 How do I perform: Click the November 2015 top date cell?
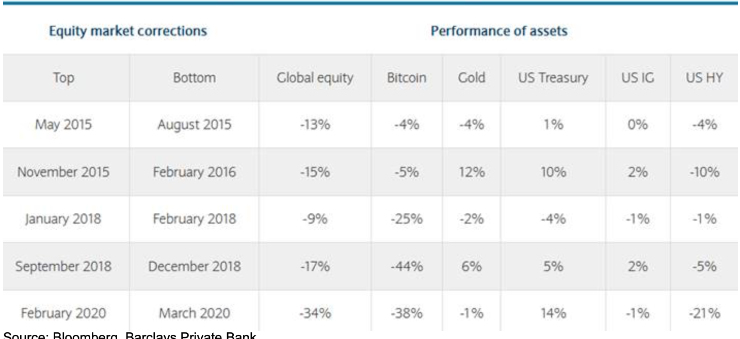(x=63, y=172)
